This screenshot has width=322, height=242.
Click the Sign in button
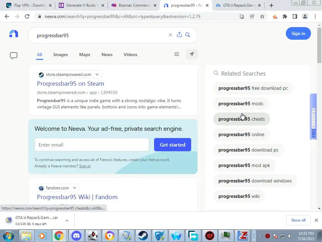[298, 33]
